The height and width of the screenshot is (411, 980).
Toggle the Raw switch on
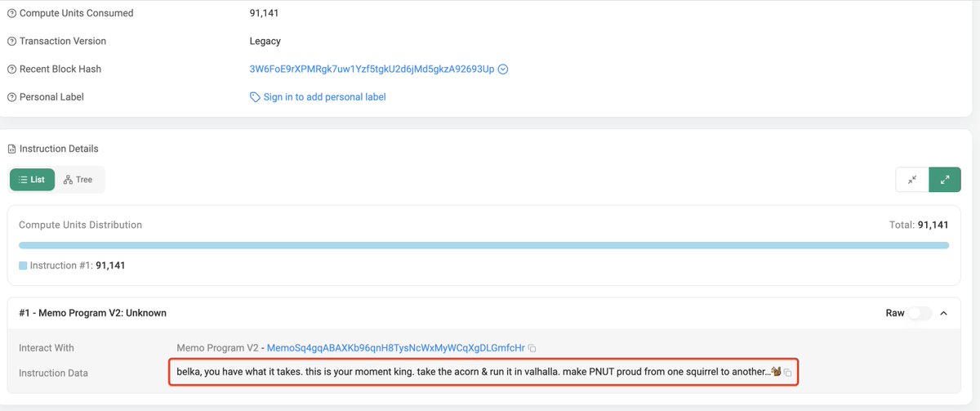pyautogui.click(x=919, y=313)
